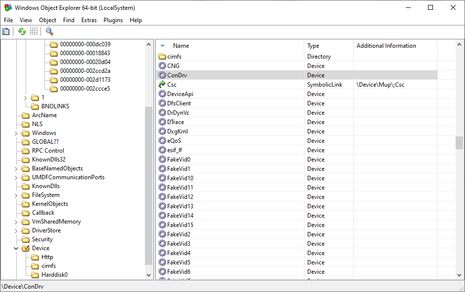Select Callback in the tree
This screenshot has width=465, height=292.
(43, 213)
